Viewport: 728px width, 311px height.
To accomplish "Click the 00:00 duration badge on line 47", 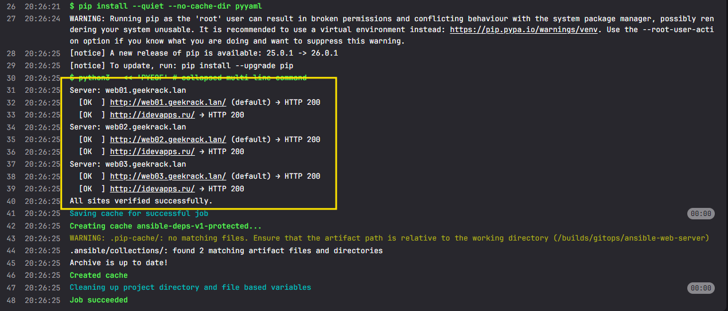I will click(x=700, y=288).
